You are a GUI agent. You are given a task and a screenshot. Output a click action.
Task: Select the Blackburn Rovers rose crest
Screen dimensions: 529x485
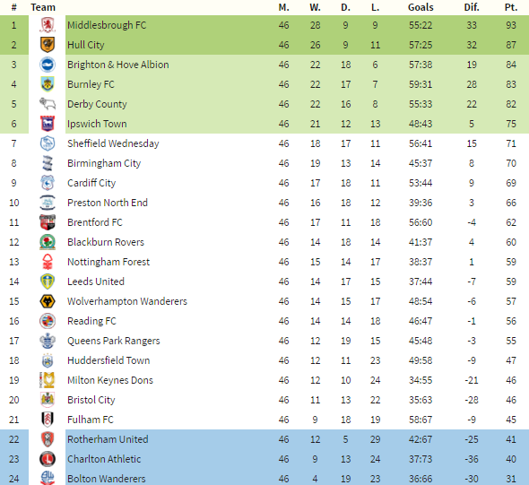[x=48, y=242]
